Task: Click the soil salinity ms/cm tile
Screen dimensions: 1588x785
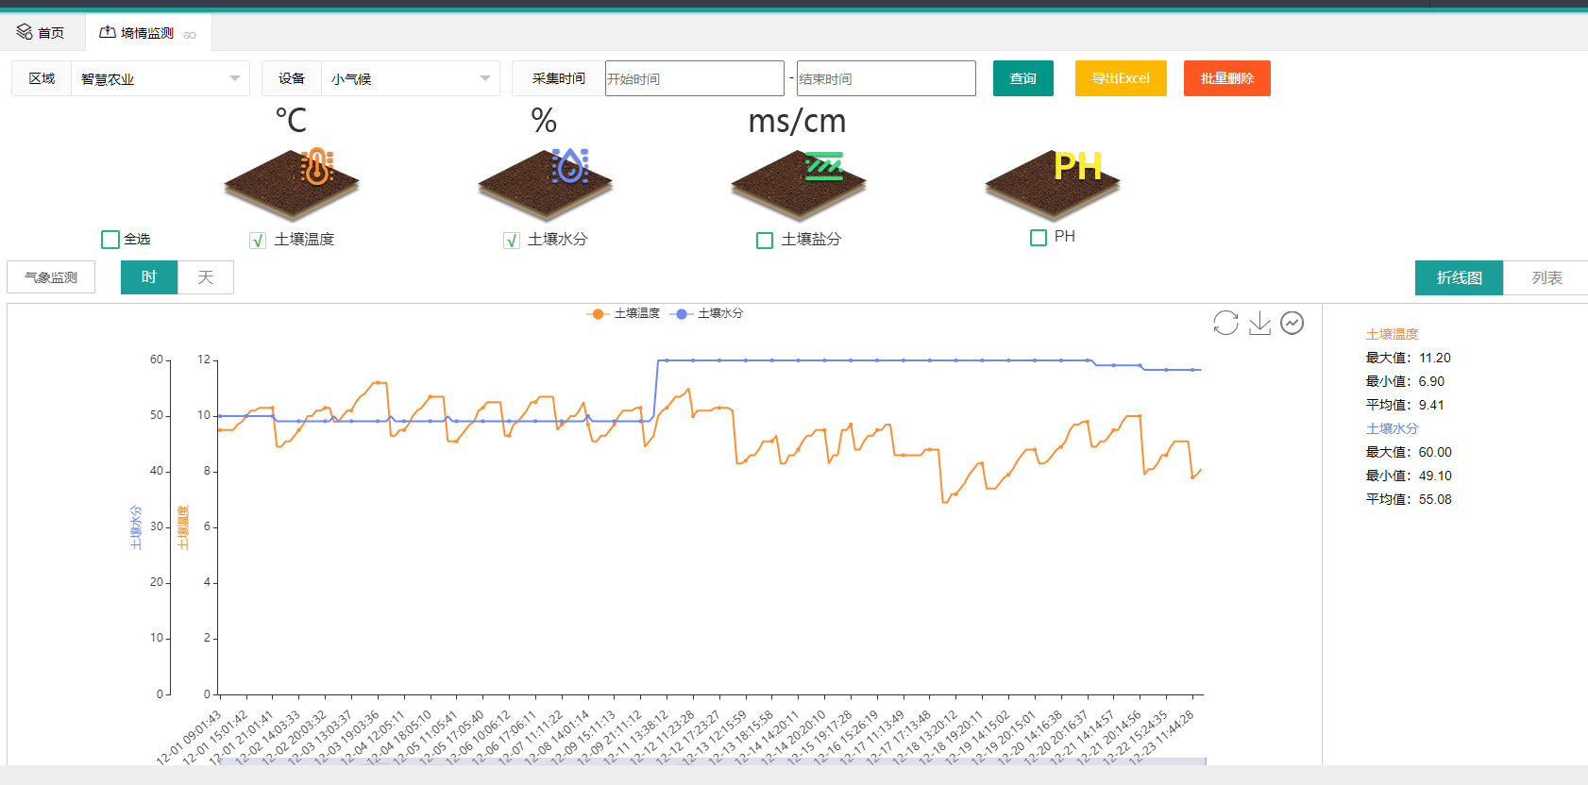Action: (799, 183)
